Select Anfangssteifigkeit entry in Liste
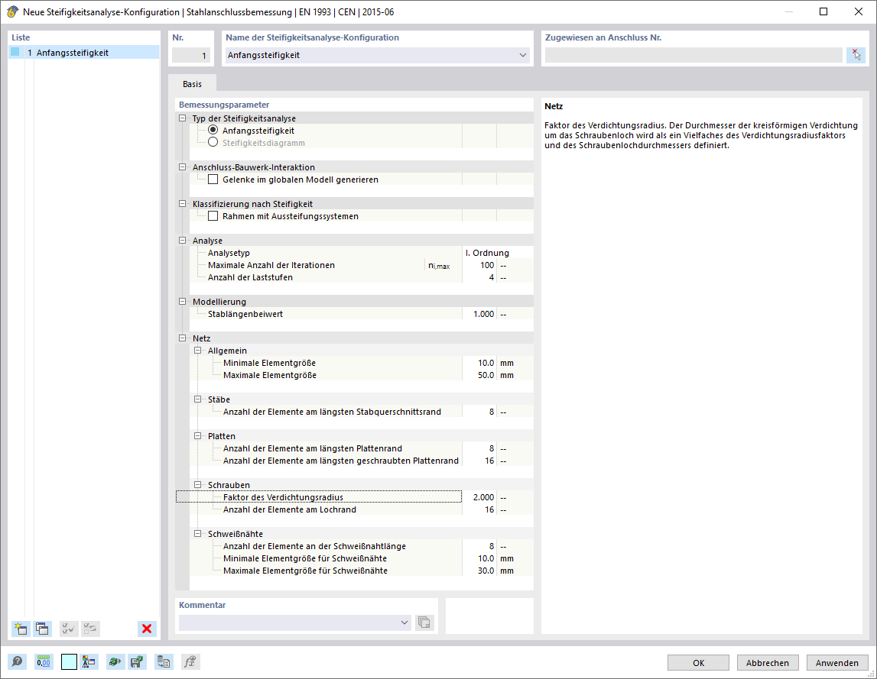 pos(84,53)
